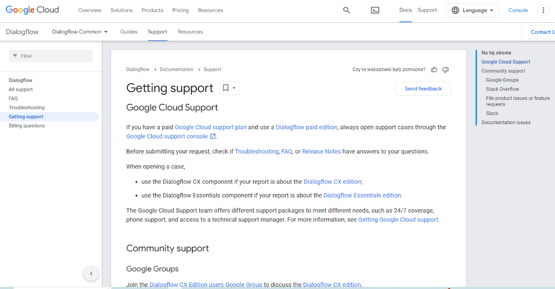Viewport: 555px width, 289px height.
Task: Jump to Stack Overflow in page contents
Action: pos(502,89)
